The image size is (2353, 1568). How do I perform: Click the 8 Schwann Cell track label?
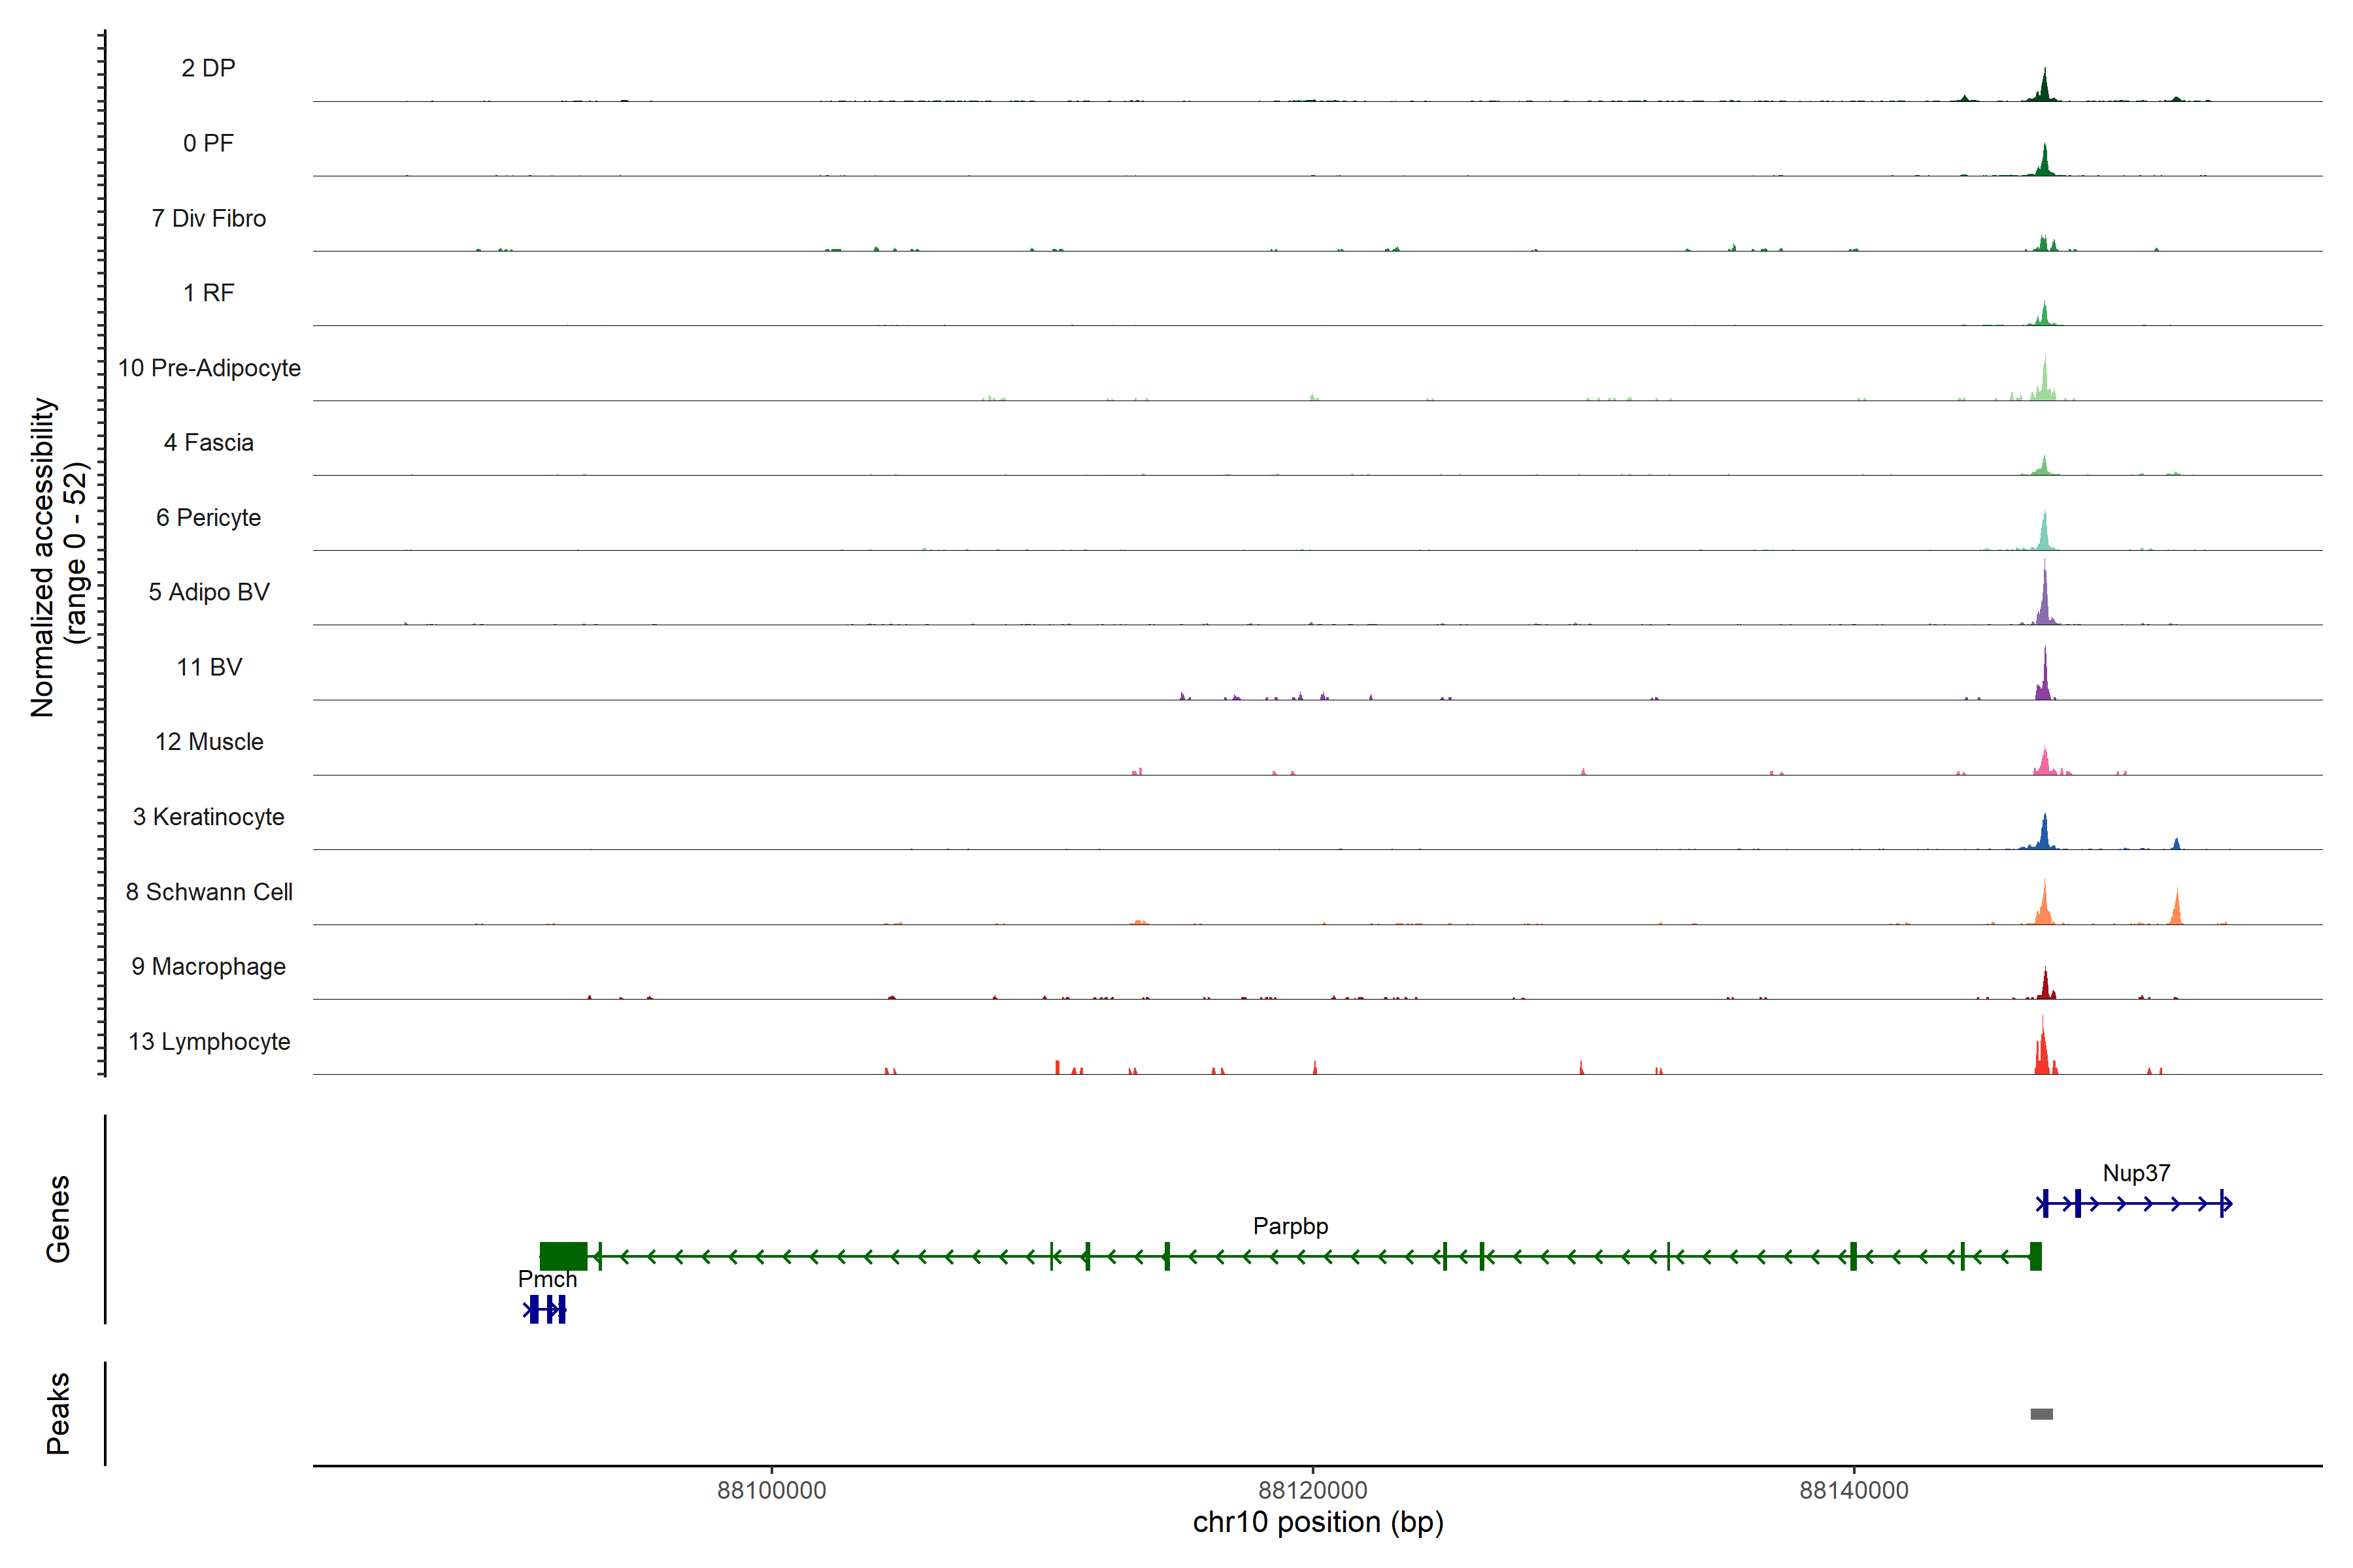[209, 892]
